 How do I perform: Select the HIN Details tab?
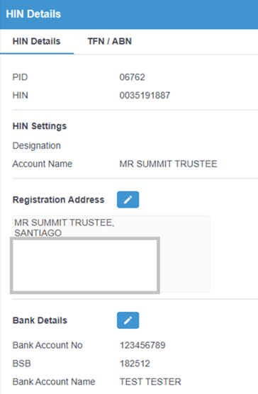pyautogui.click(x=37, y=41)
